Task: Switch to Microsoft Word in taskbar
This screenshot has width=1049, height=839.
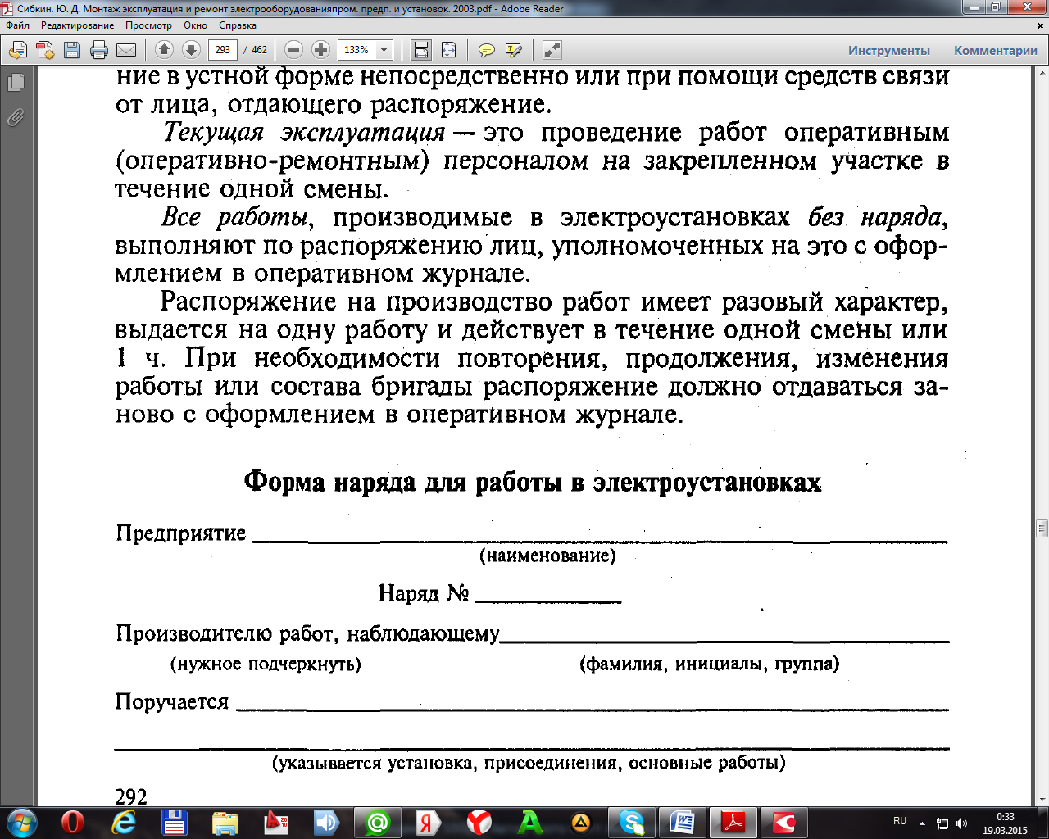Action: coord(683,822)
